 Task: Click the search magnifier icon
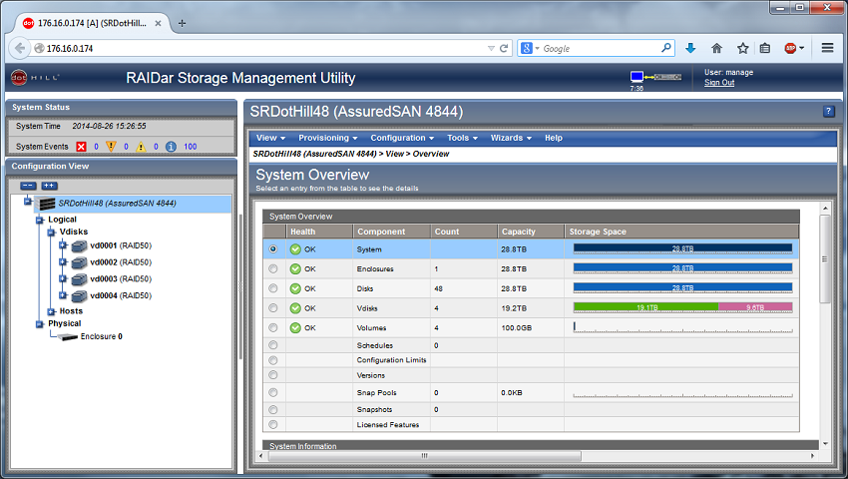[666, 48]
